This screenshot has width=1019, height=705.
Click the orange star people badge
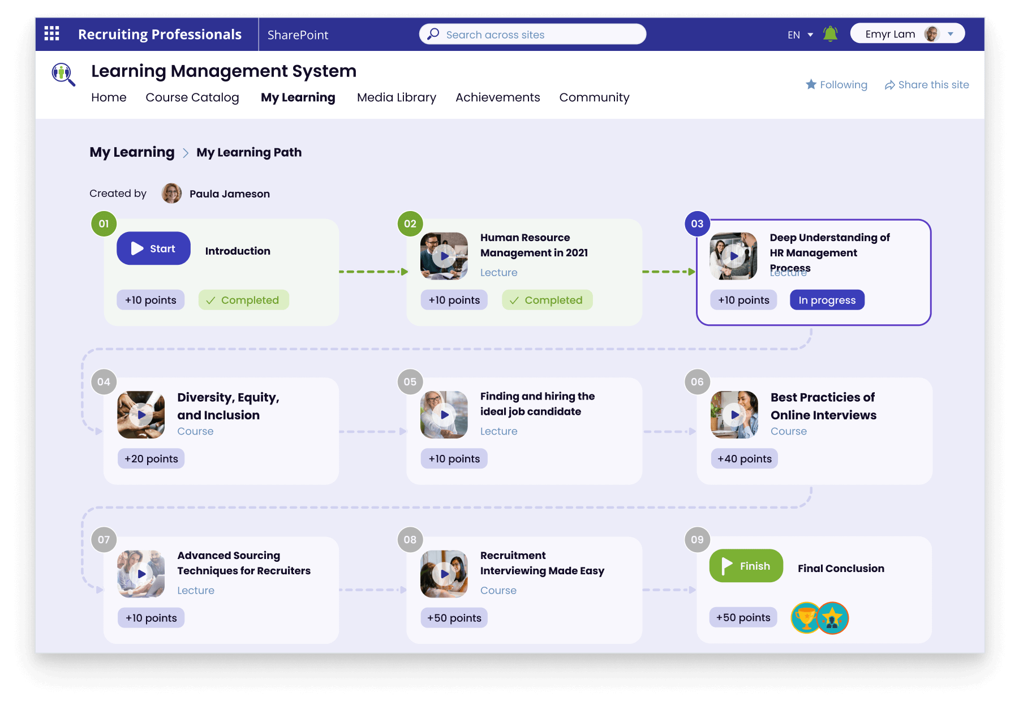pos(833,618)
